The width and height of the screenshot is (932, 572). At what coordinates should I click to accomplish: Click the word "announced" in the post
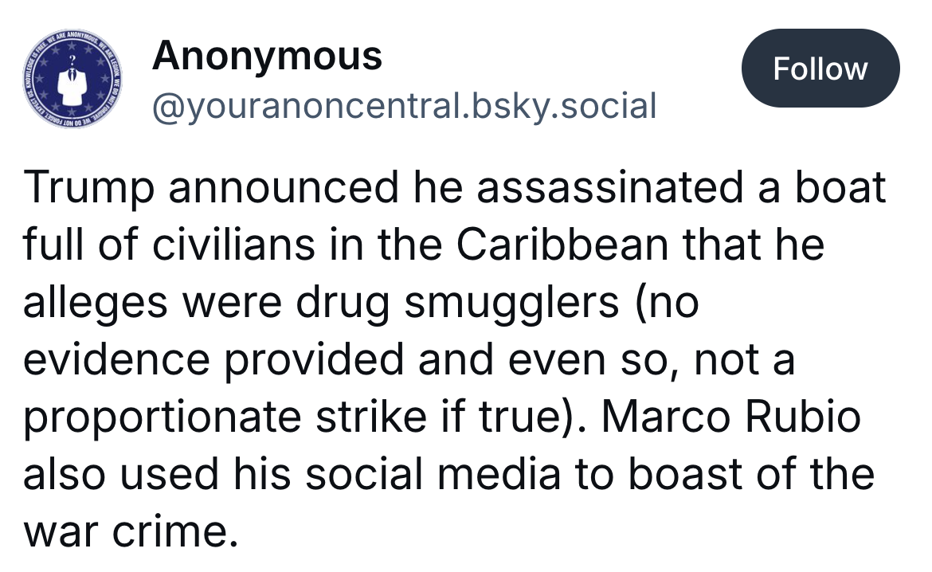tap(281, 188)
